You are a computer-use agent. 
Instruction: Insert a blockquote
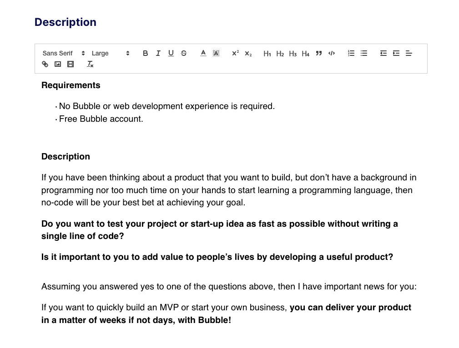[x=319, y=53]
